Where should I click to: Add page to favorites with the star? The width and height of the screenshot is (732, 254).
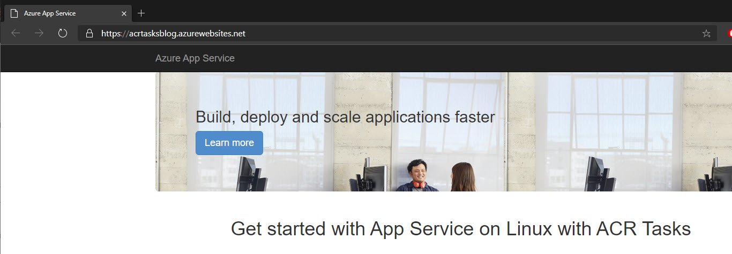706,34
